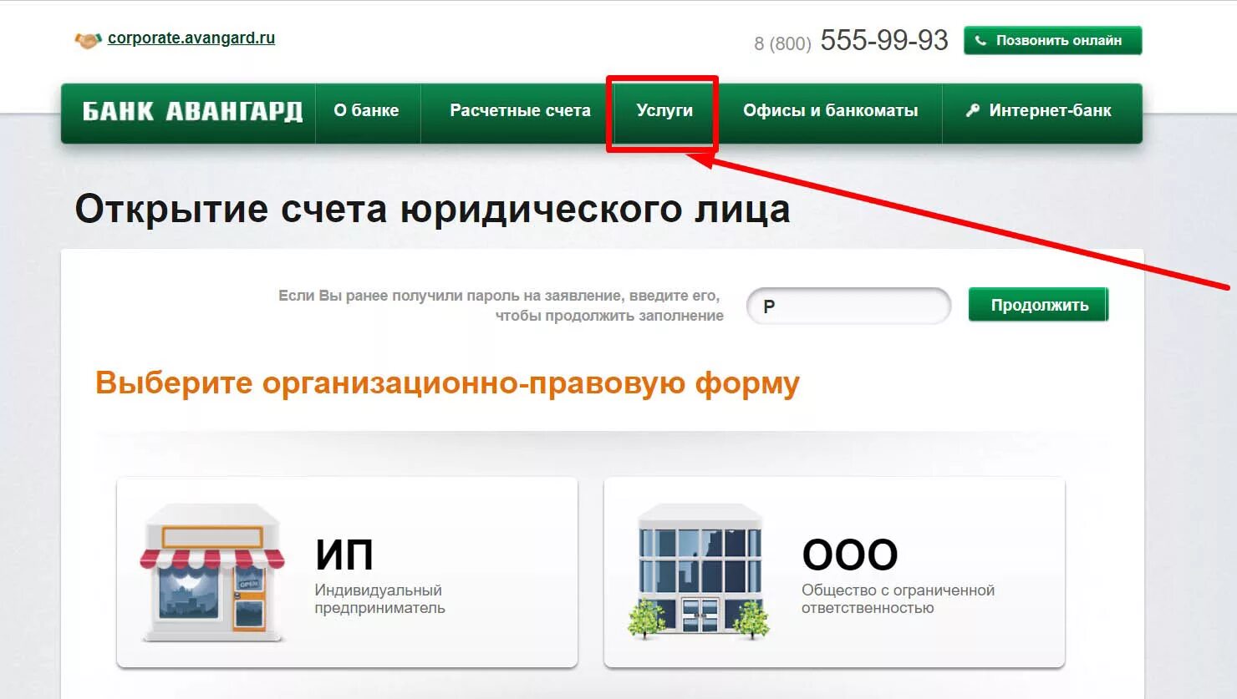This screenshot has height=699, width=1237.
Task: Click the handshake icon near corporate.avangard.ru
Action: coord(88,38)
